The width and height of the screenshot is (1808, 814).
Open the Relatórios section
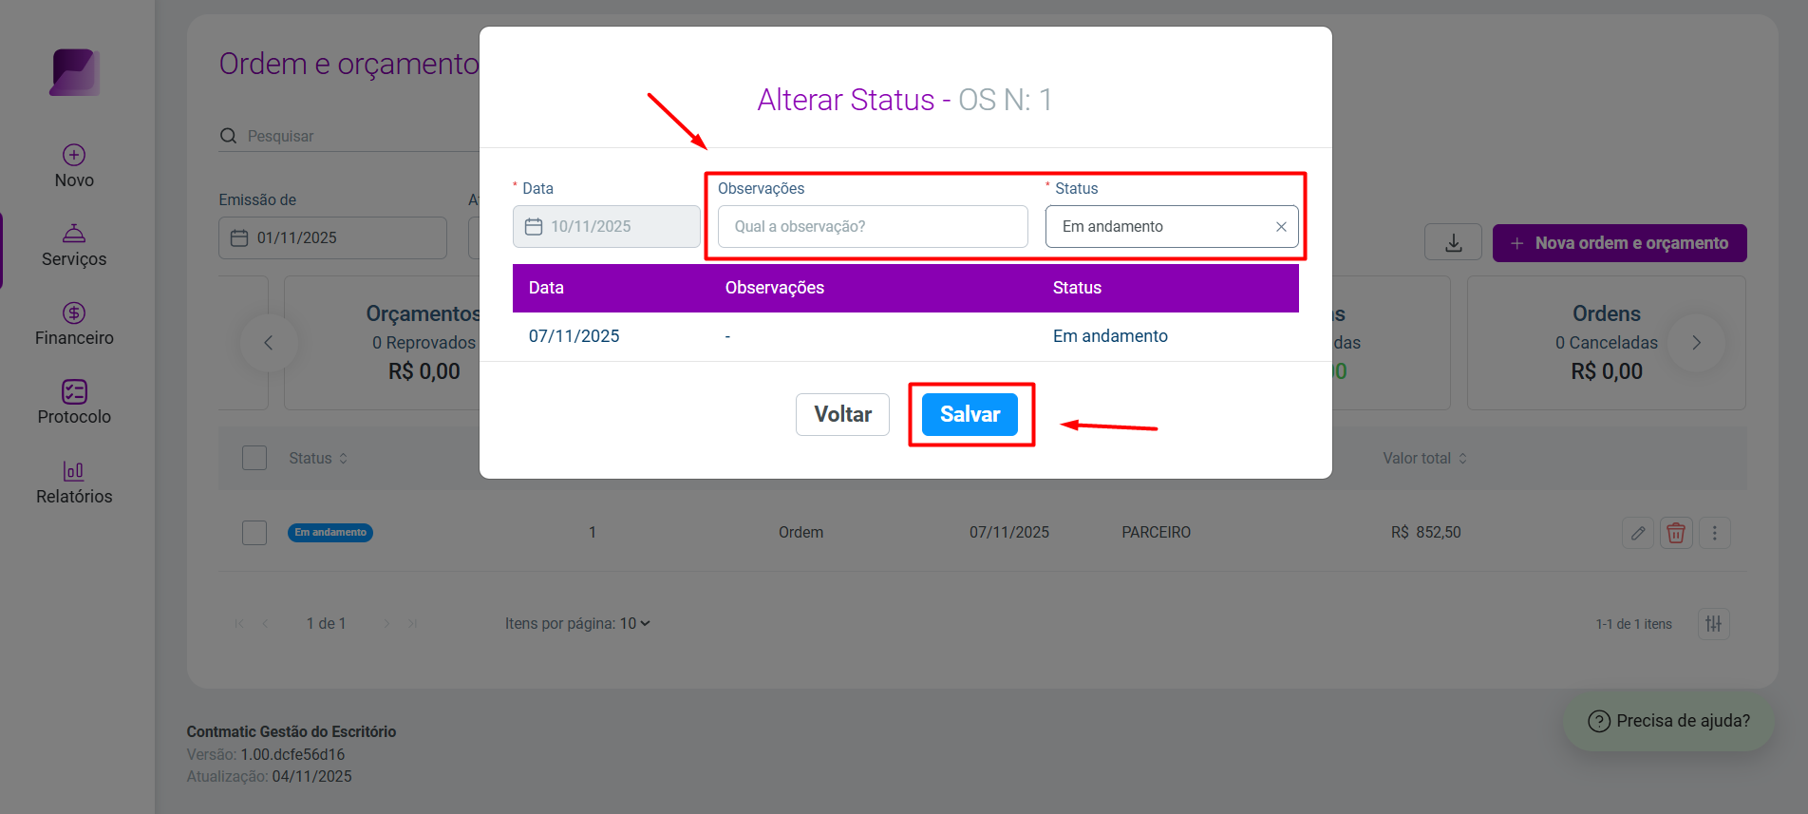click(74, 483)
